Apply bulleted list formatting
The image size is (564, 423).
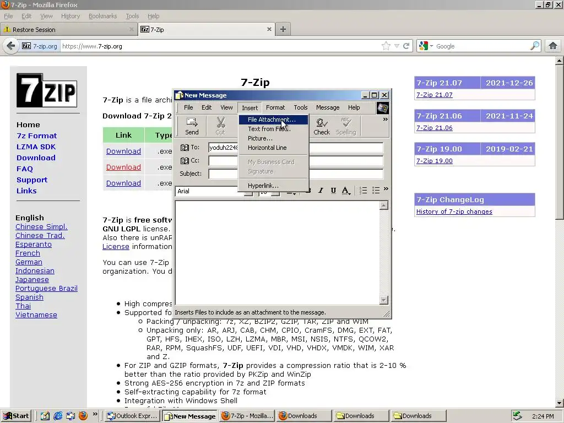point(376,191)
